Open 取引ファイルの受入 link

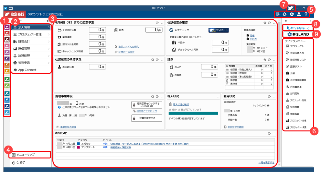click(x=129, y=47)
